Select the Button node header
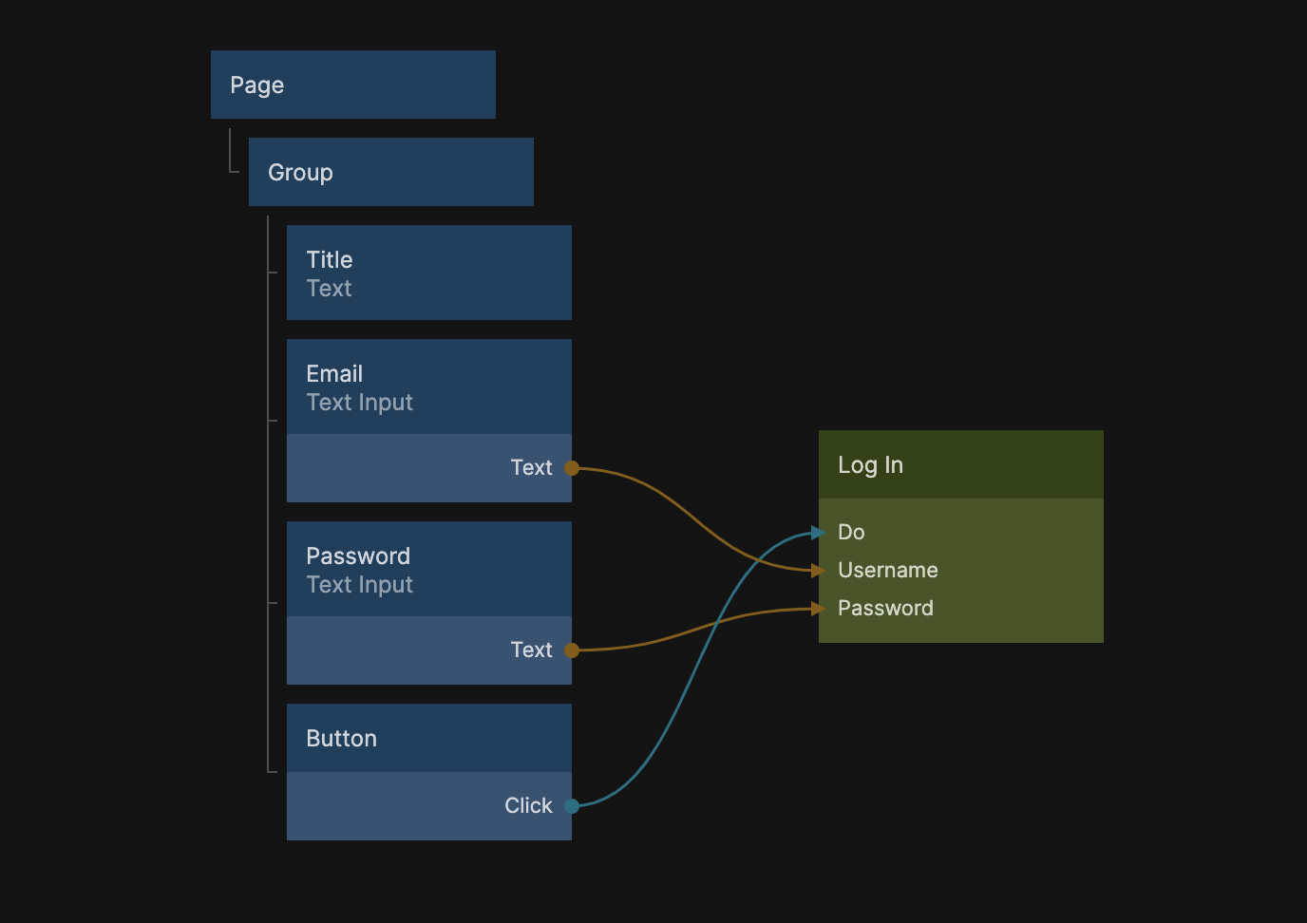The image size is (1307, 923). tap(428, 738)
